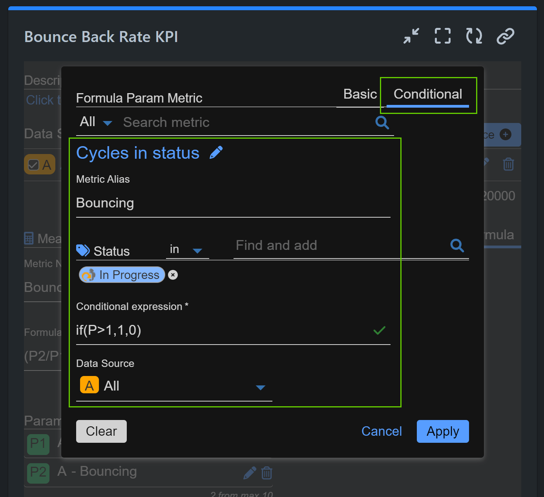Image resolution: width=544 pixels, height=497 pixels.
Task: Edit the P2 A - Bouncing parameter
Action: [249, 473]
